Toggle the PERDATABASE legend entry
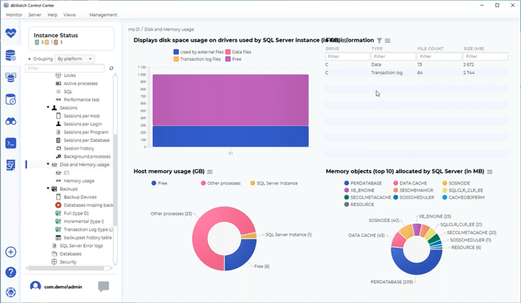Screen dimensions: 521x303 [363, 183]
